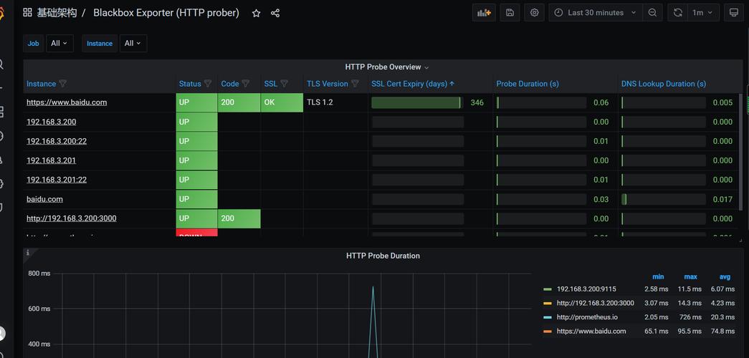Open the https://www.baidu.com instance link
The image size is (749, 358).
67,102
